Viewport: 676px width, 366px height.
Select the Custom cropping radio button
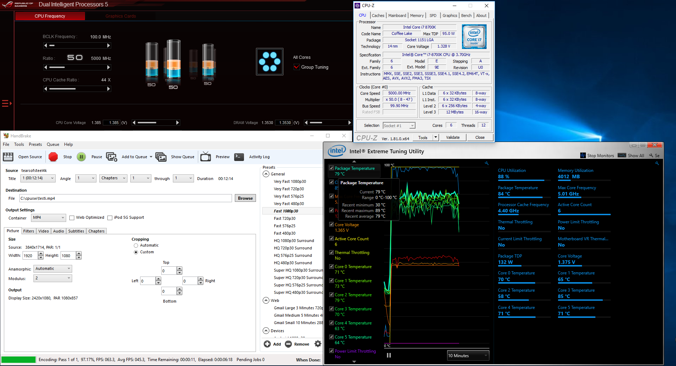136,252
